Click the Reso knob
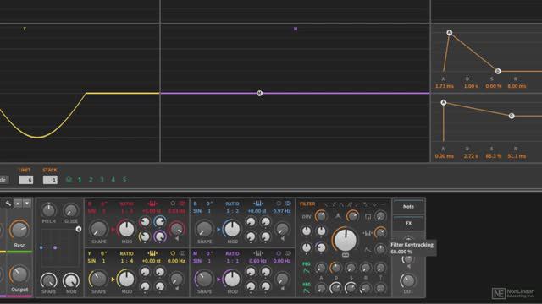Image resolution: width=542 pixels, height=304 pixels. tap(19, 230)
